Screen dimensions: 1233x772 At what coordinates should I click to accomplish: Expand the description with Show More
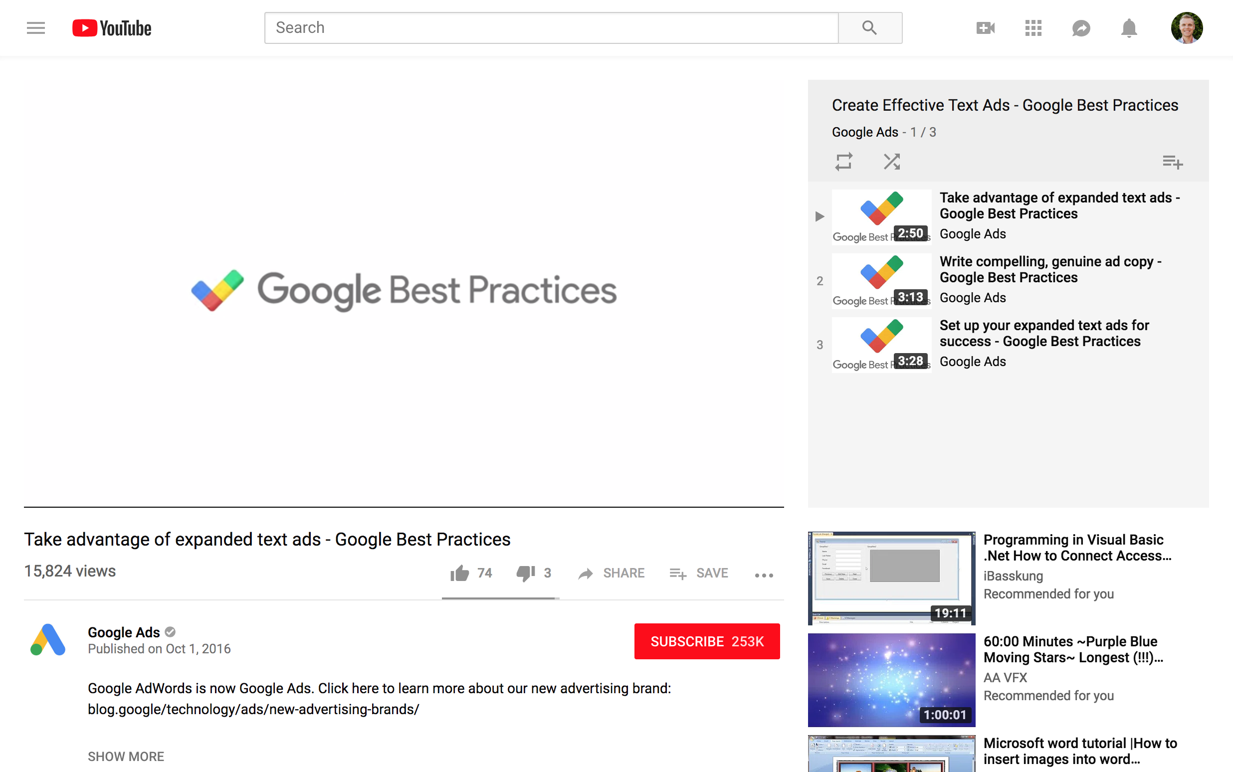(126, 756)
